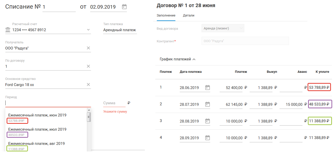
Task: Switch to the Детали tab
Action: (189, 15)
